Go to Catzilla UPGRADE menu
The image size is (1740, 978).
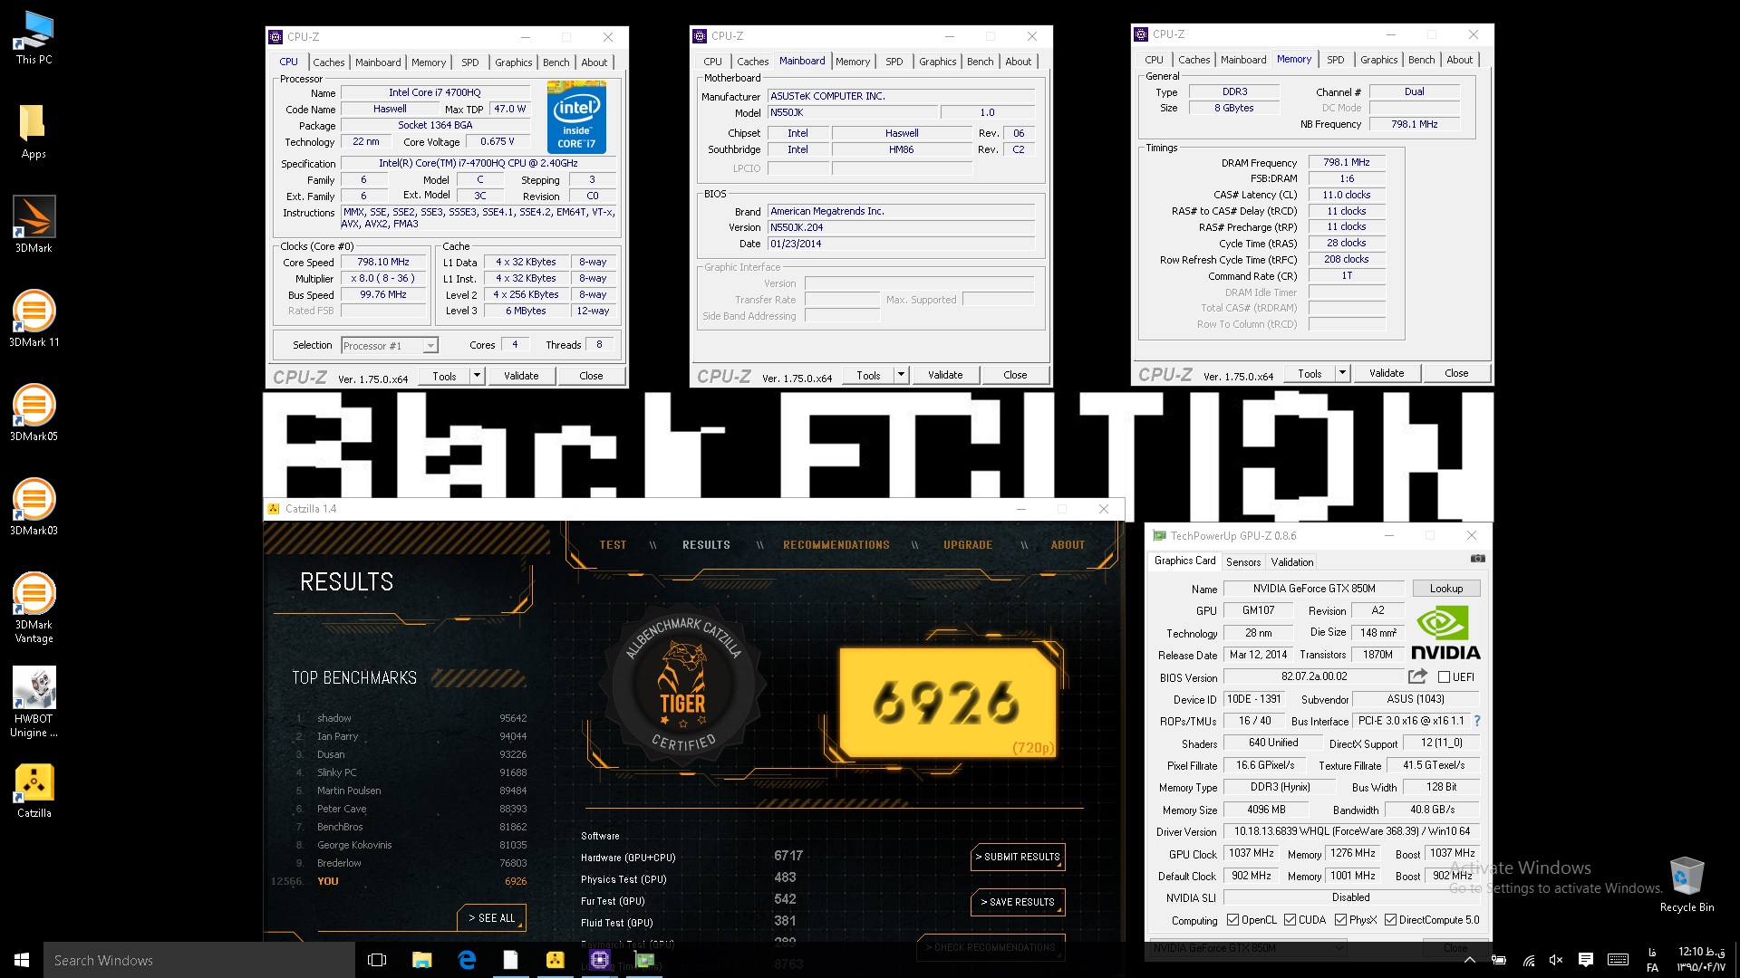967,545
